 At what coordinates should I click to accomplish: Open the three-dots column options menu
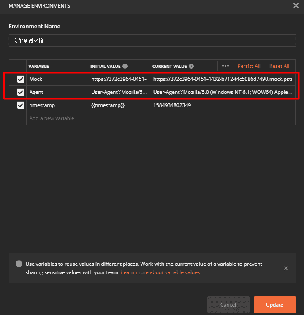pos(225,66)
